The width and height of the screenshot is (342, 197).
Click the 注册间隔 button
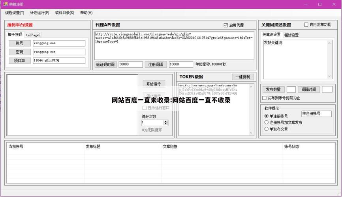click(x=156, y=65)
